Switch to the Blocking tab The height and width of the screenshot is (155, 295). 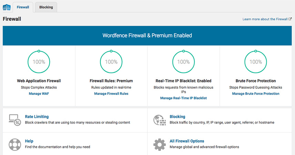pos(46,7)
